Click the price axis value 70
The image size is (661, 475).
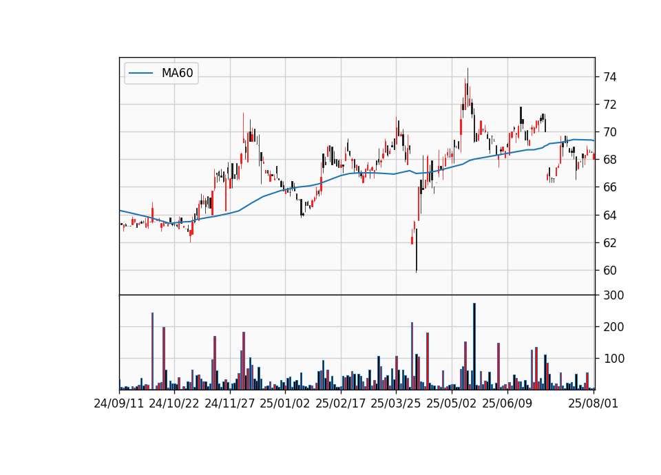pos(610,132)
